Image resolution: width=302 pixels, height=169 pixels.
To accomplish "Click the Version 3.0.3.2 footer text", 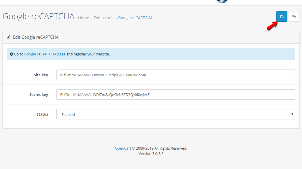I will (151, 153).
